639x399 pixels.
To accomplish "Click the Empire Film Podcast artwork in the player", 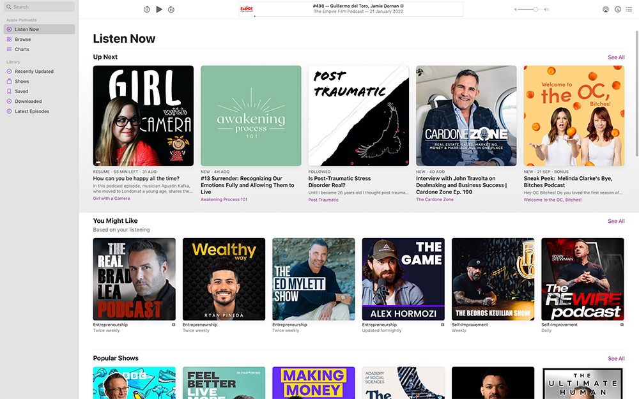I will [247, 8].
